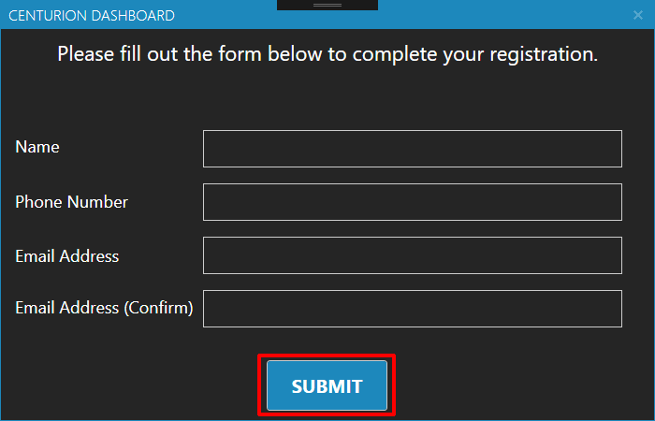Click the grip handle on the title bar

[327, 5]
